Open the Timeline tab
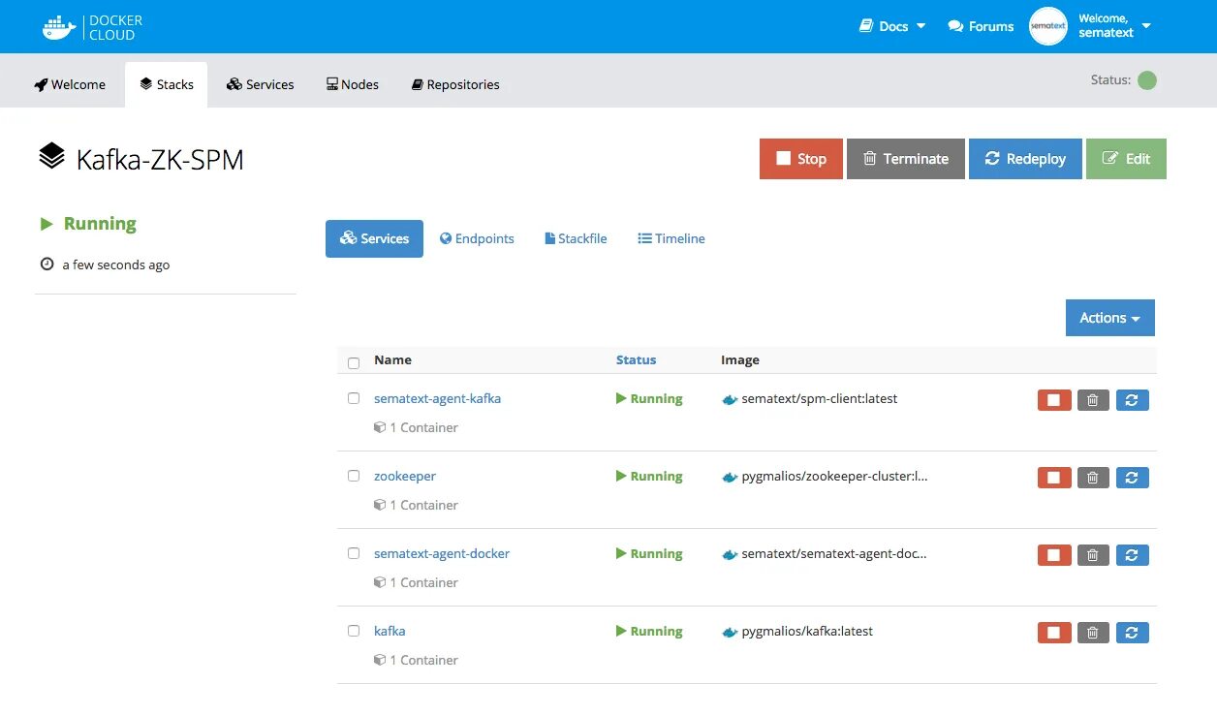Image resolution: width=1217 pixels, height=716 pixels. click(671, 238)
